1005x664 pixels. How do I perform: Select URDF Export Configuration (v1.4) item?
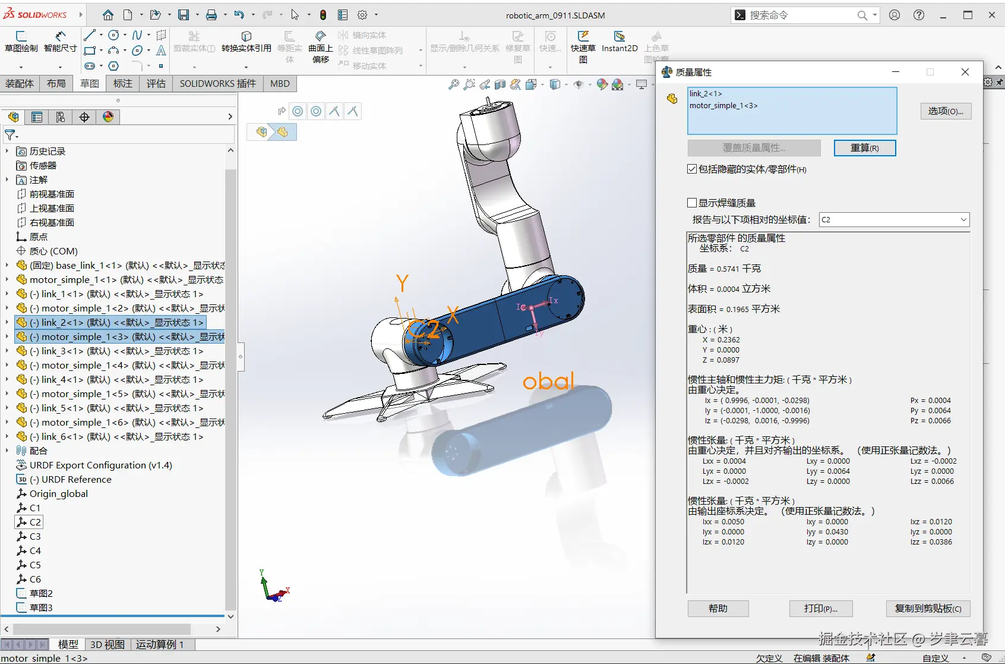pyautogui.click(x=100, y=465)
